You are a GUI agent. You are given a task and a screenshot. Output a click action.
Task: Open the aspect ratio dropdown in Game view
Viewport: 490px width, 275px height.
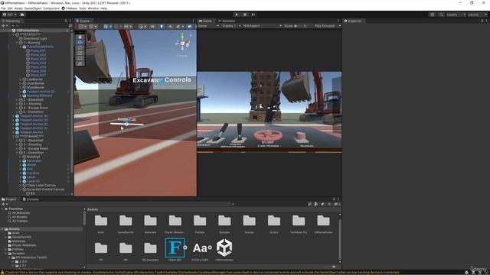262,26
